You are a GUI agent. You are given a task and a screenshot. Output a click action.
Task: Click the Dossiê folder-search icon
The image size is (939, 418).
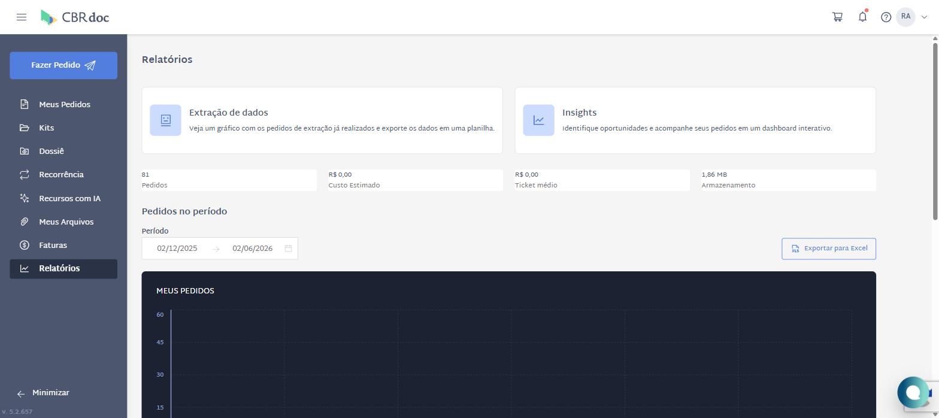[x=24, y=151]
